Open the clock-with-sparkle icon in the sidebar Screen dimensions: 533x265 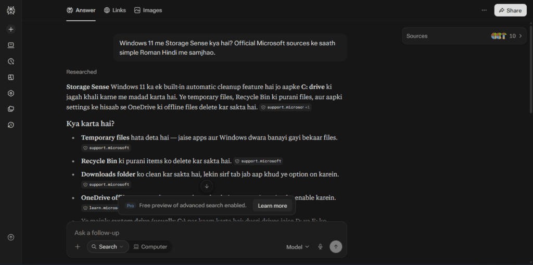11,61
